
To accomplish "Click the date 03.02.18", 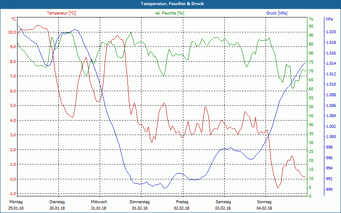I will click(223, 208).
